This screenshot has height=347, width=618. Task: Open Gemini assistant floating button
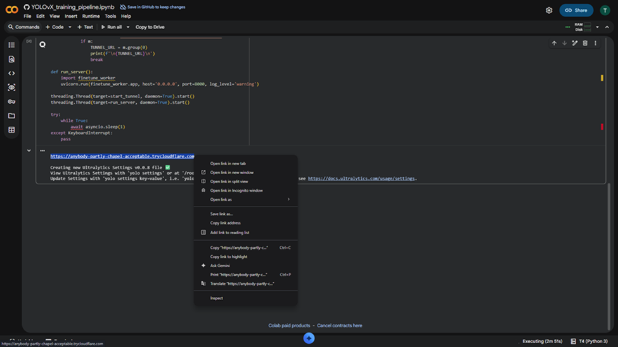[x=309, y=338]
